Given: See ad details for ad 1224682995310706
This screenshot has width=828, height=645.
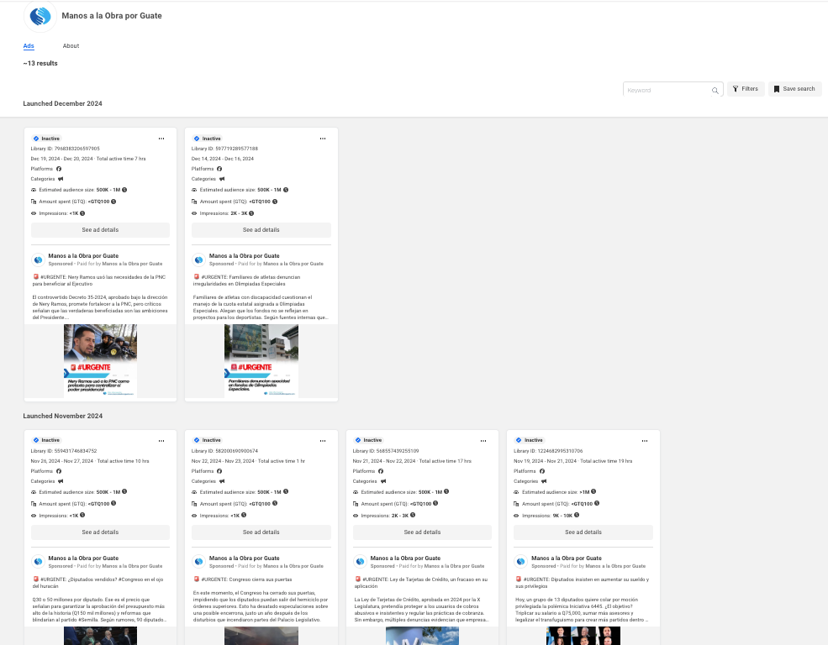Looking at the screenshot, I should click(x=583, y=532).
